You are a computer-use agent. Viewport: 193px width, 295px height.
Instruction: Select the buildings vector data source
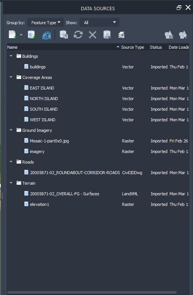(x=98, y=67)
